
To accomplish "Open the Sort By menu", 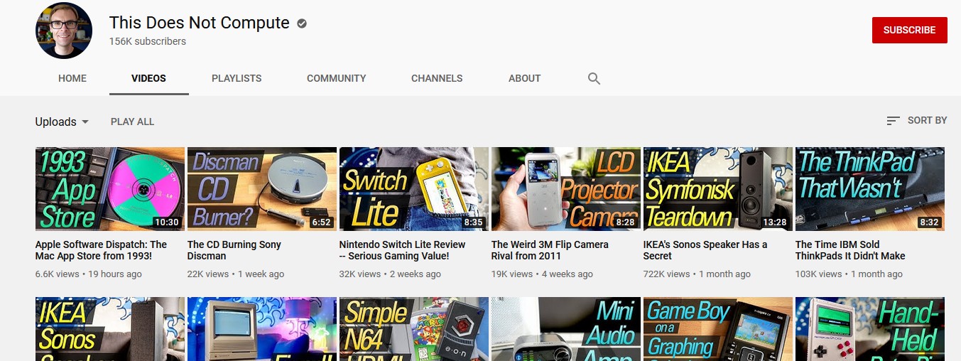I will (916, 121).
